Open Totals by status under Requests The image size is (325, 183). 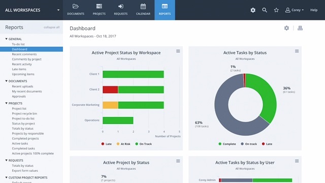[22, 166]
